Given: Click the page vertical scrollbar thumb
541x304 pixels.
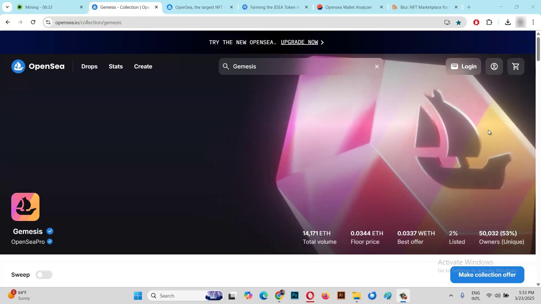Looking at the screenshot, I should click(x=538, y=48).
